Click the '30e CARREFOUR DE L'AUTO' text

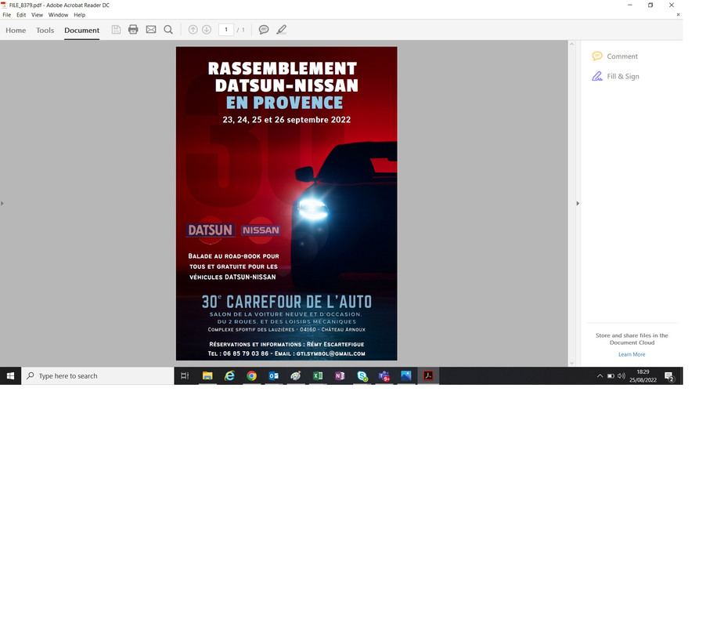pos(286,302)
